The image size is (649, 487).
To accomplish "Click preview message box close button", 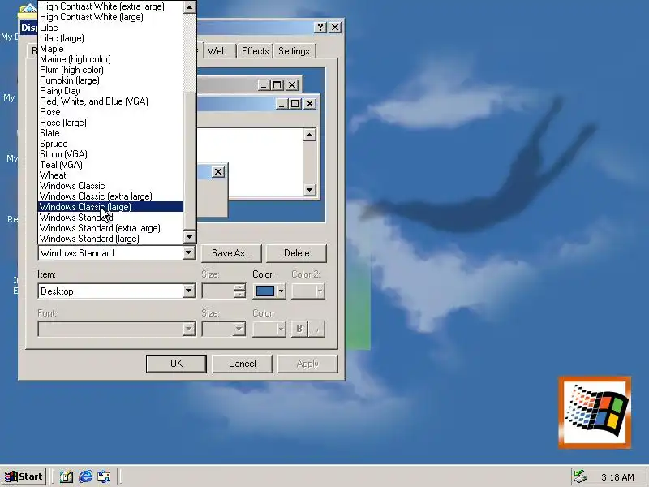I will coord(218,171).
